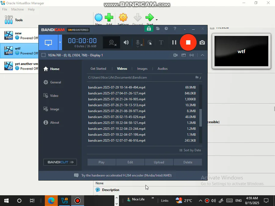This screenshot has height=206, width=275.
Task: Open Video settings in Bandicam sidebar
Action: click(x=51, y=96)
